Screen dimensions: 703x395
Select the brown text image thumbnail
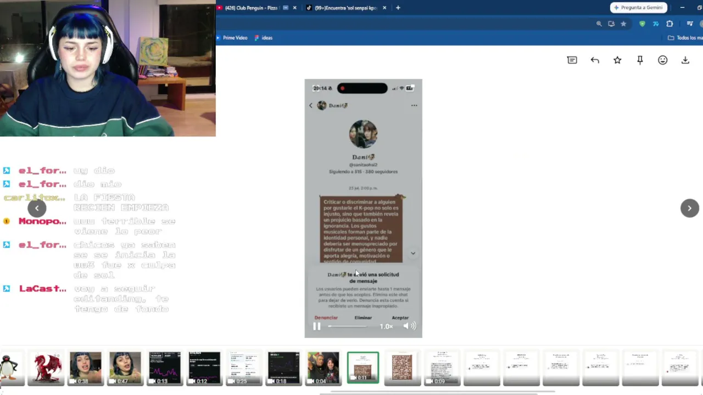[x=402, y=368]
